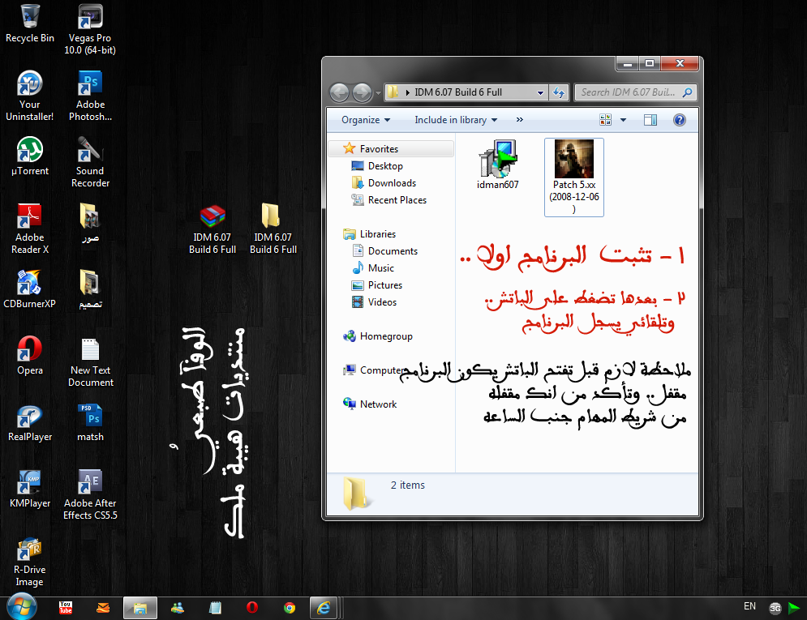Select IDM 6.07 Build 6 Full desktop folder

[273, 229]
